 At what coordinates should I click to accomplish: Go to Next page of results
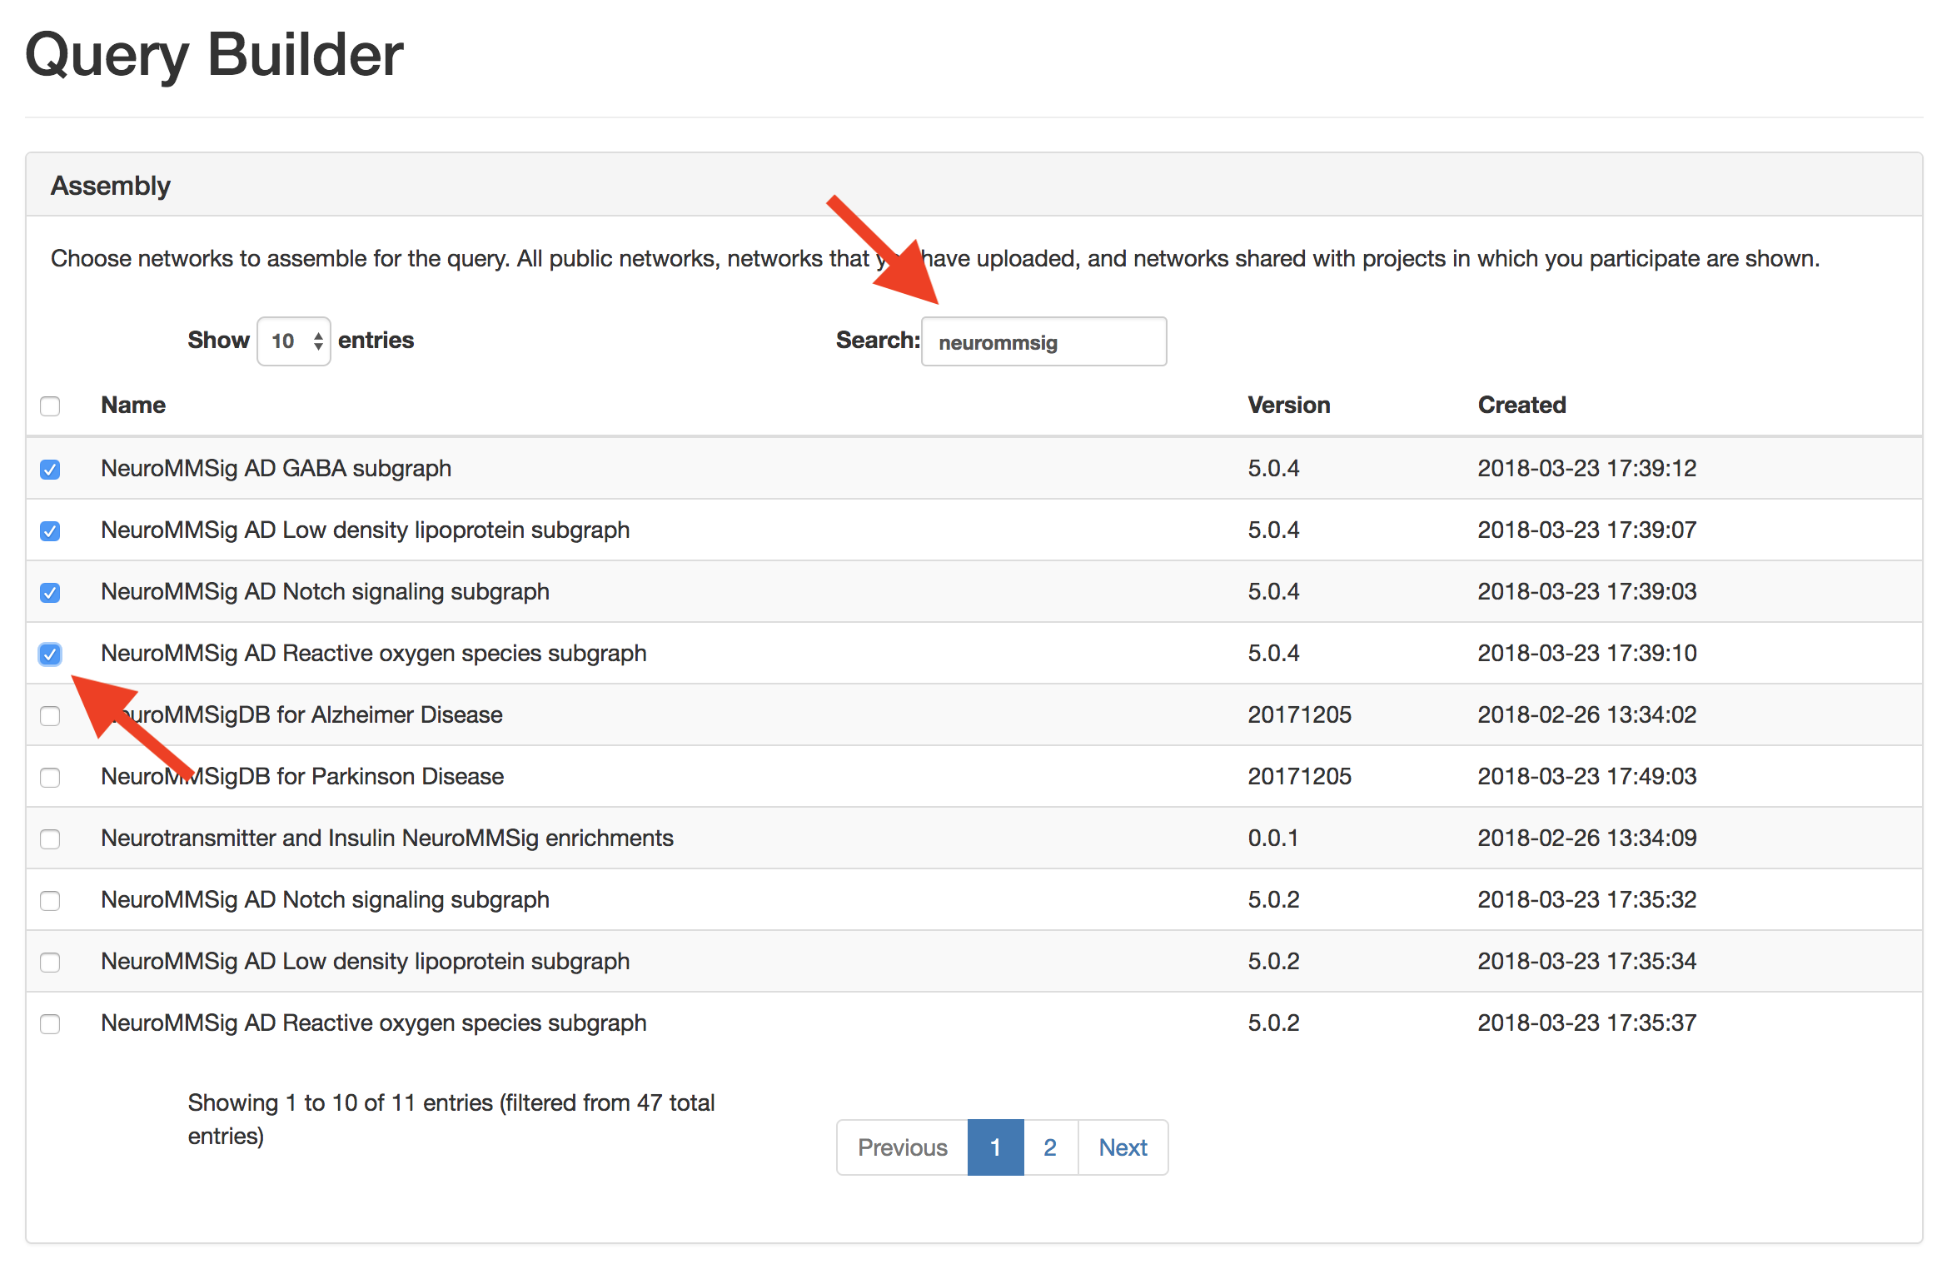[x=1122, y=1147]
